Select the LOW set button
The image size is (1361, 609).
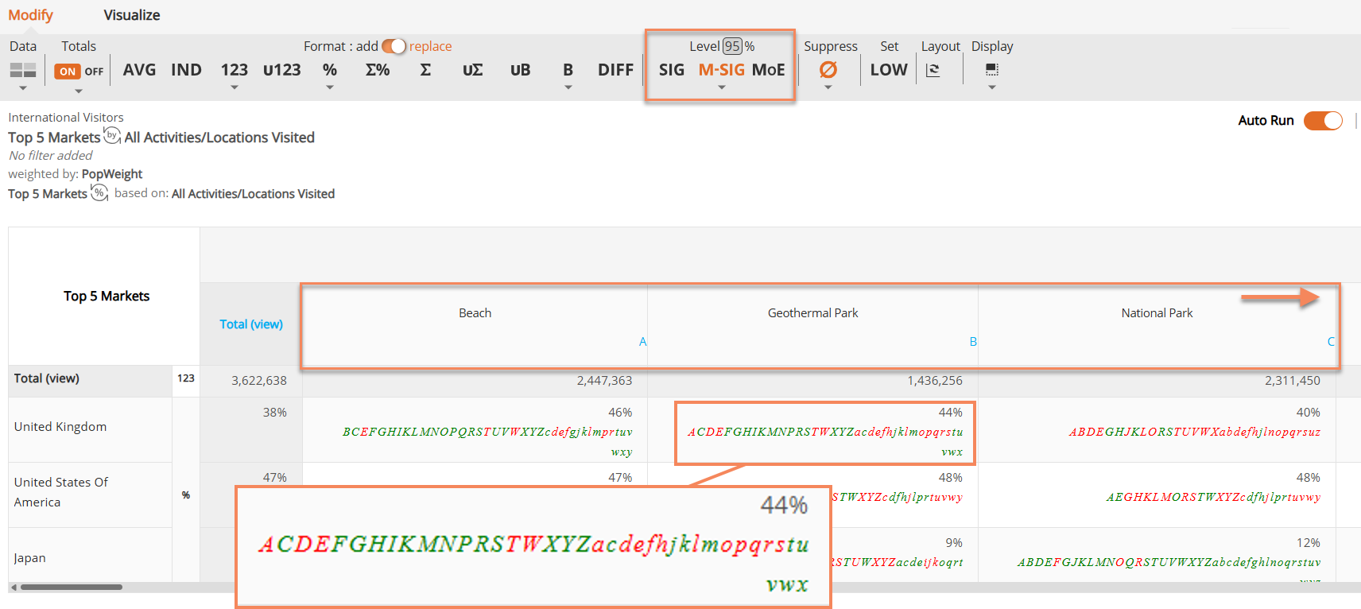tap(889, 70)
